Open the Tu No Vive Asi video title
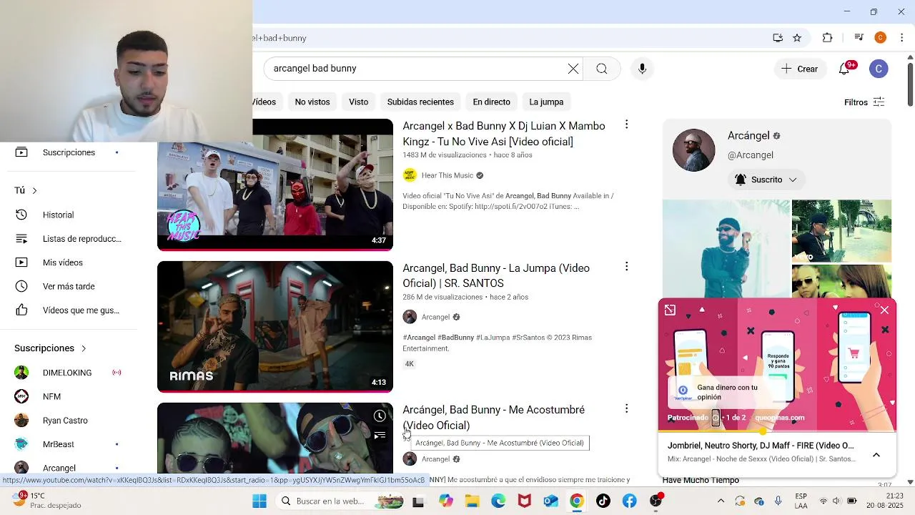Screen dimensions: 915x515 [x=504, y=134]
